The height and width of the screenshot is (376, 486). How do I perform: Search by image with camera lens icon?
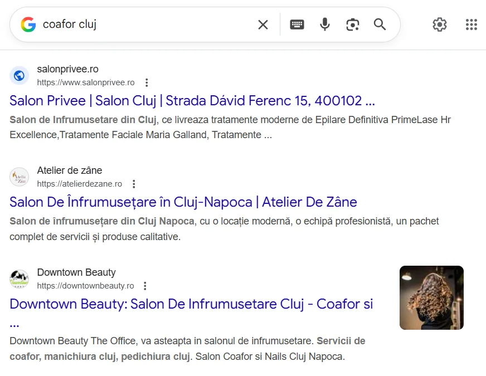pyautogui.click(x=352, y=25)
